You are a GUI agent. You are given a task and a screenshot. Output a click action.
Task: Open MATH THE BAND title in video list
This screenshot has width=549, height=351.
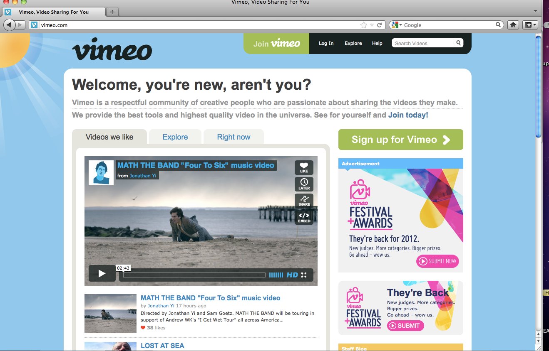(x=210, y=298)
